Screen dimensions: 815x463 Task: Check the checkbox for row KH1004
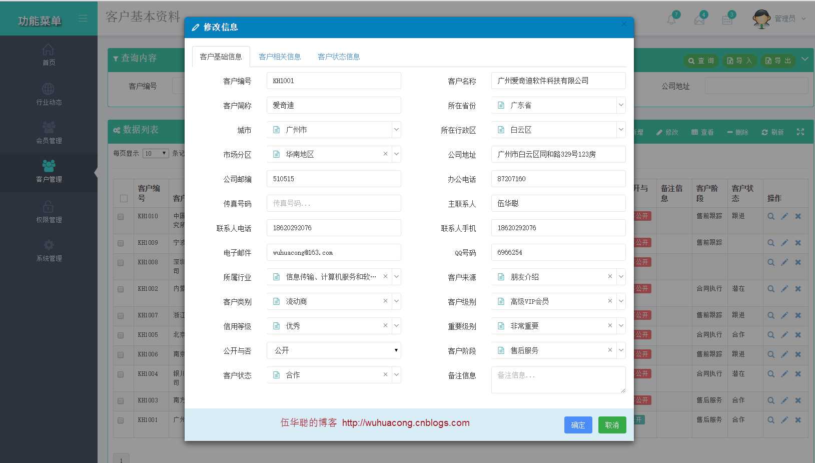pyautogui.click(x=120, y=374)
